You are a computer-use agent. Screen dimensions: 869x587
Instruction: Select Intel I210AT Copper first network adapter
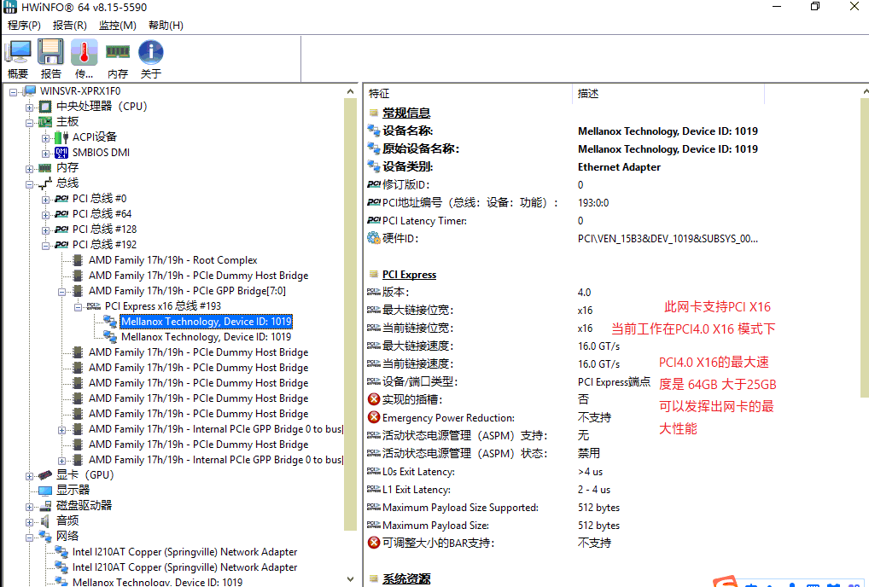pos(184,552)
